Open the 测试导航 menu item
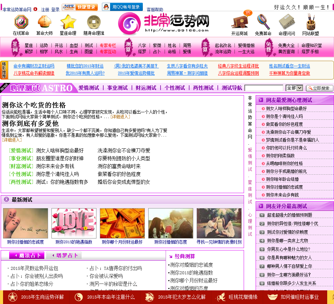This screenshot has width=334, height=304. click(x=232, y=88)
